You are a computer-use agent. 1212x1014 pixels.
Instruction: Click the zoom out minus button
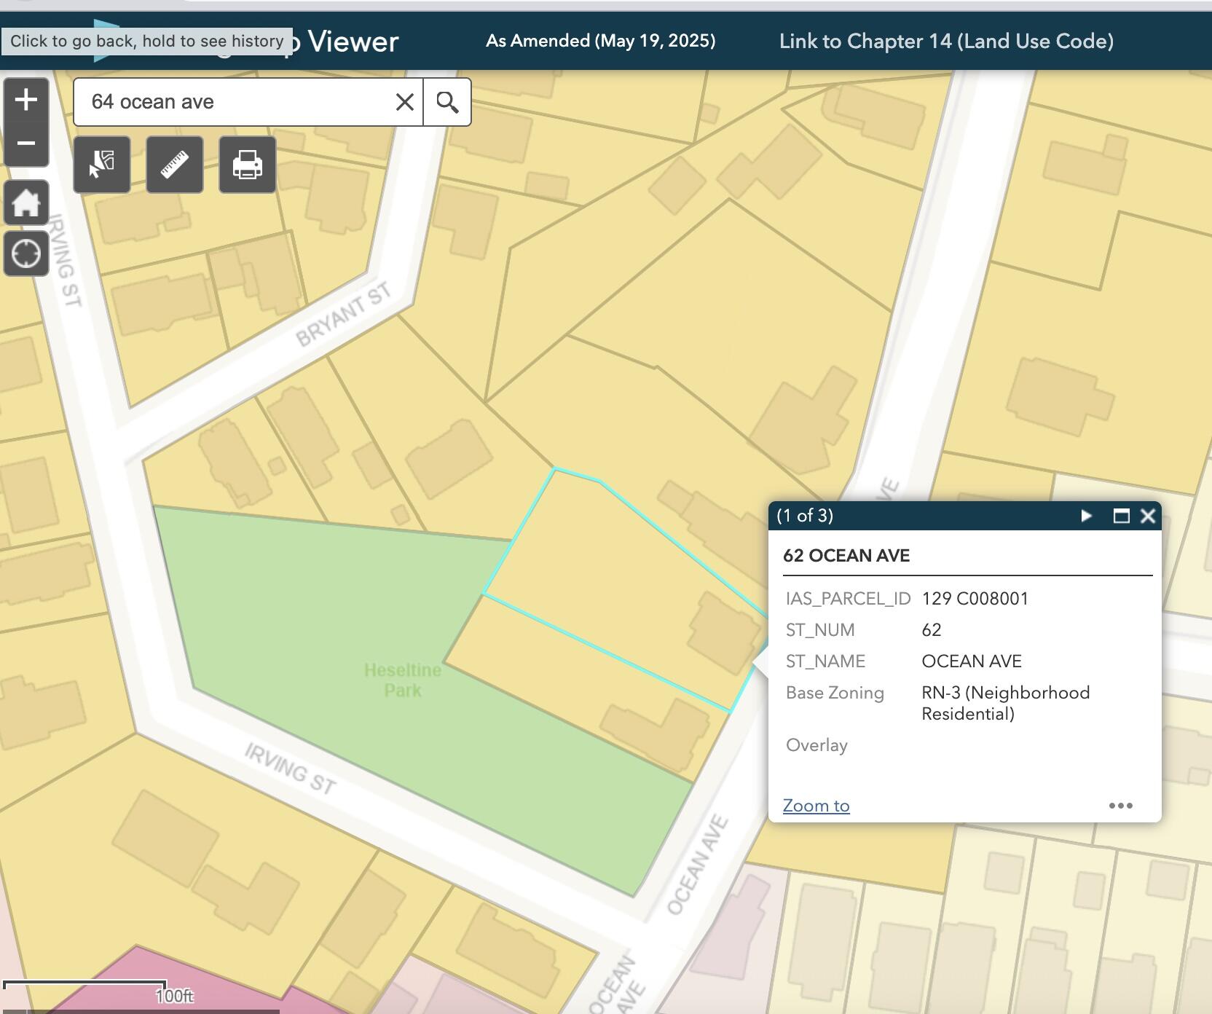point(26,144)
